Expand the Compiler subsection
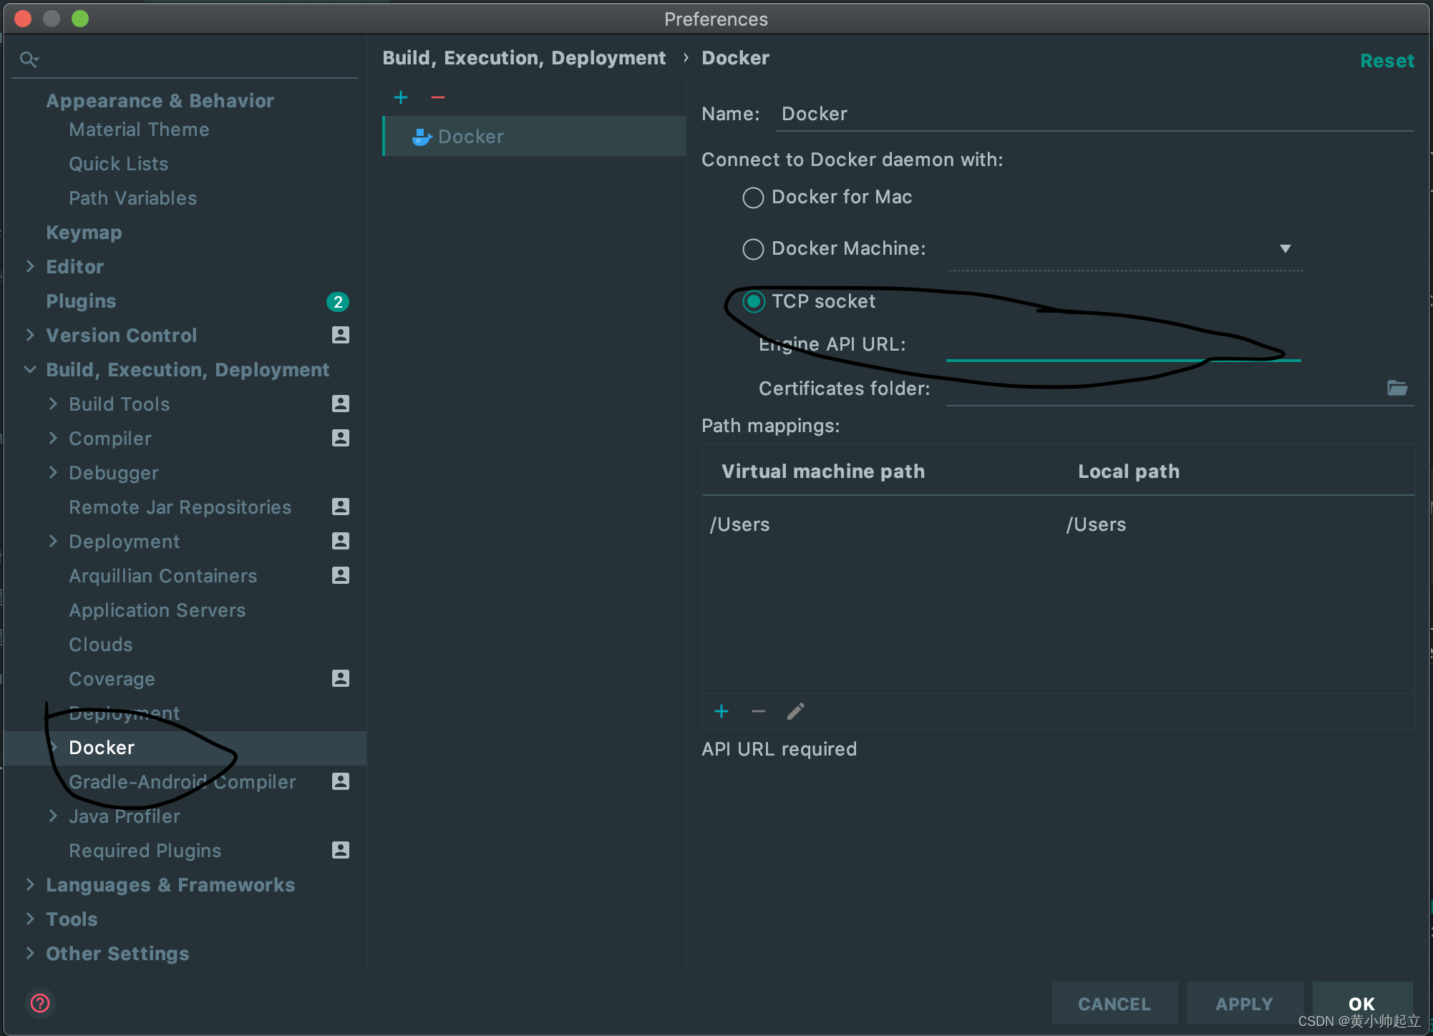The height and width of the screenshot is (1036, 1433). pyautogui.click(x=53, y=438)
